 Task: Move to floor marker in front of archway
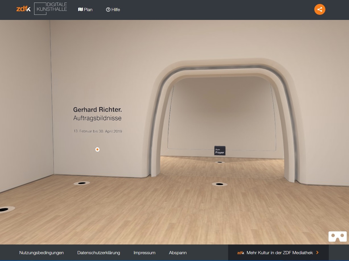click(x=219, y=184)
